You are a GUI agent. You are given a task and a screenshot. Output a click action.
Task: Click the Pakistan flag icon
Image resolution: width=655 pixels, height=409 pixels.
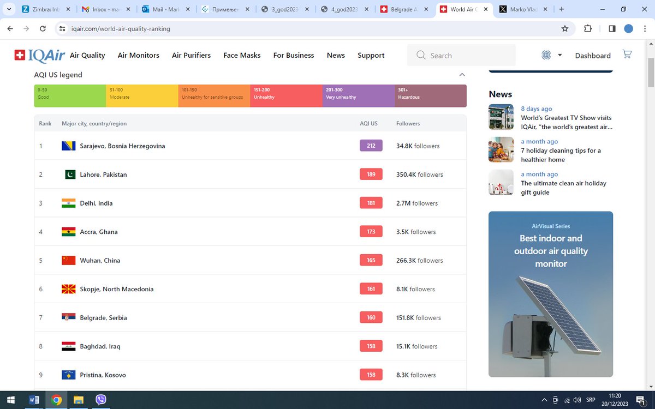pyautogui.click(x=70, y=175)
